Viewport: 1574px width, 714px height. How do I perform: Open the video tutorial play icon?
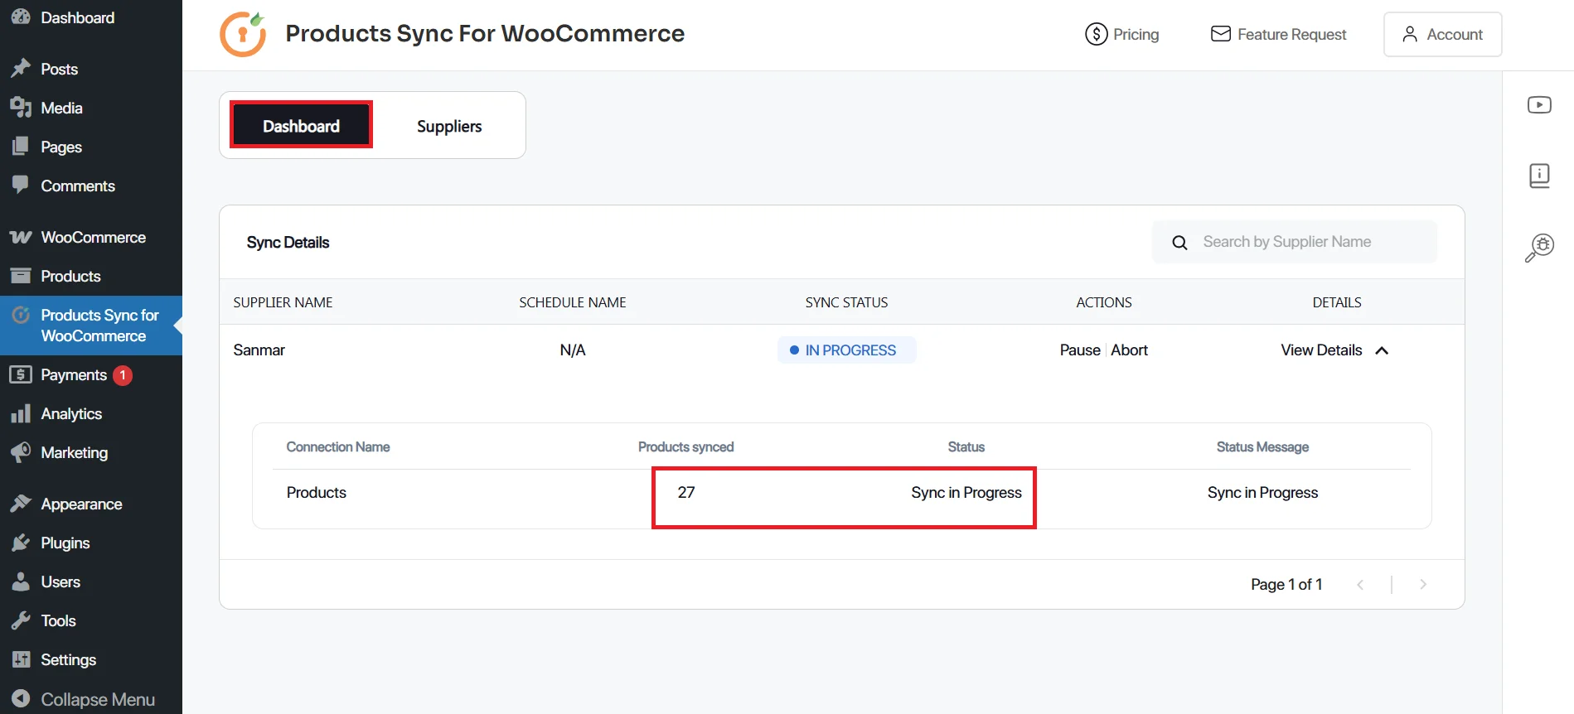pyautogui.click(x=1539, y=104)
